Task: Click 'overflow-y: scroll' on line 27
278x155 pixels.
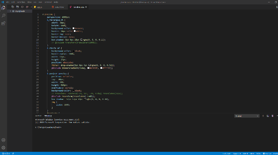Action: [x=62, y=88]
